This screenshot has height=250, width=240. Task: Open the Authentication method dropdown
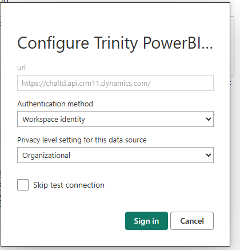[x=115, y=119]
